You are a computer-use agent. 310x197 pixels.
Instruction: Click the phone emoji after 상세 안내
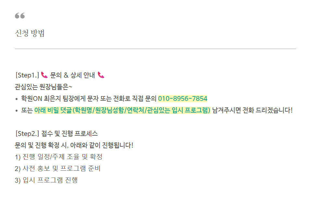click(101, 75)
